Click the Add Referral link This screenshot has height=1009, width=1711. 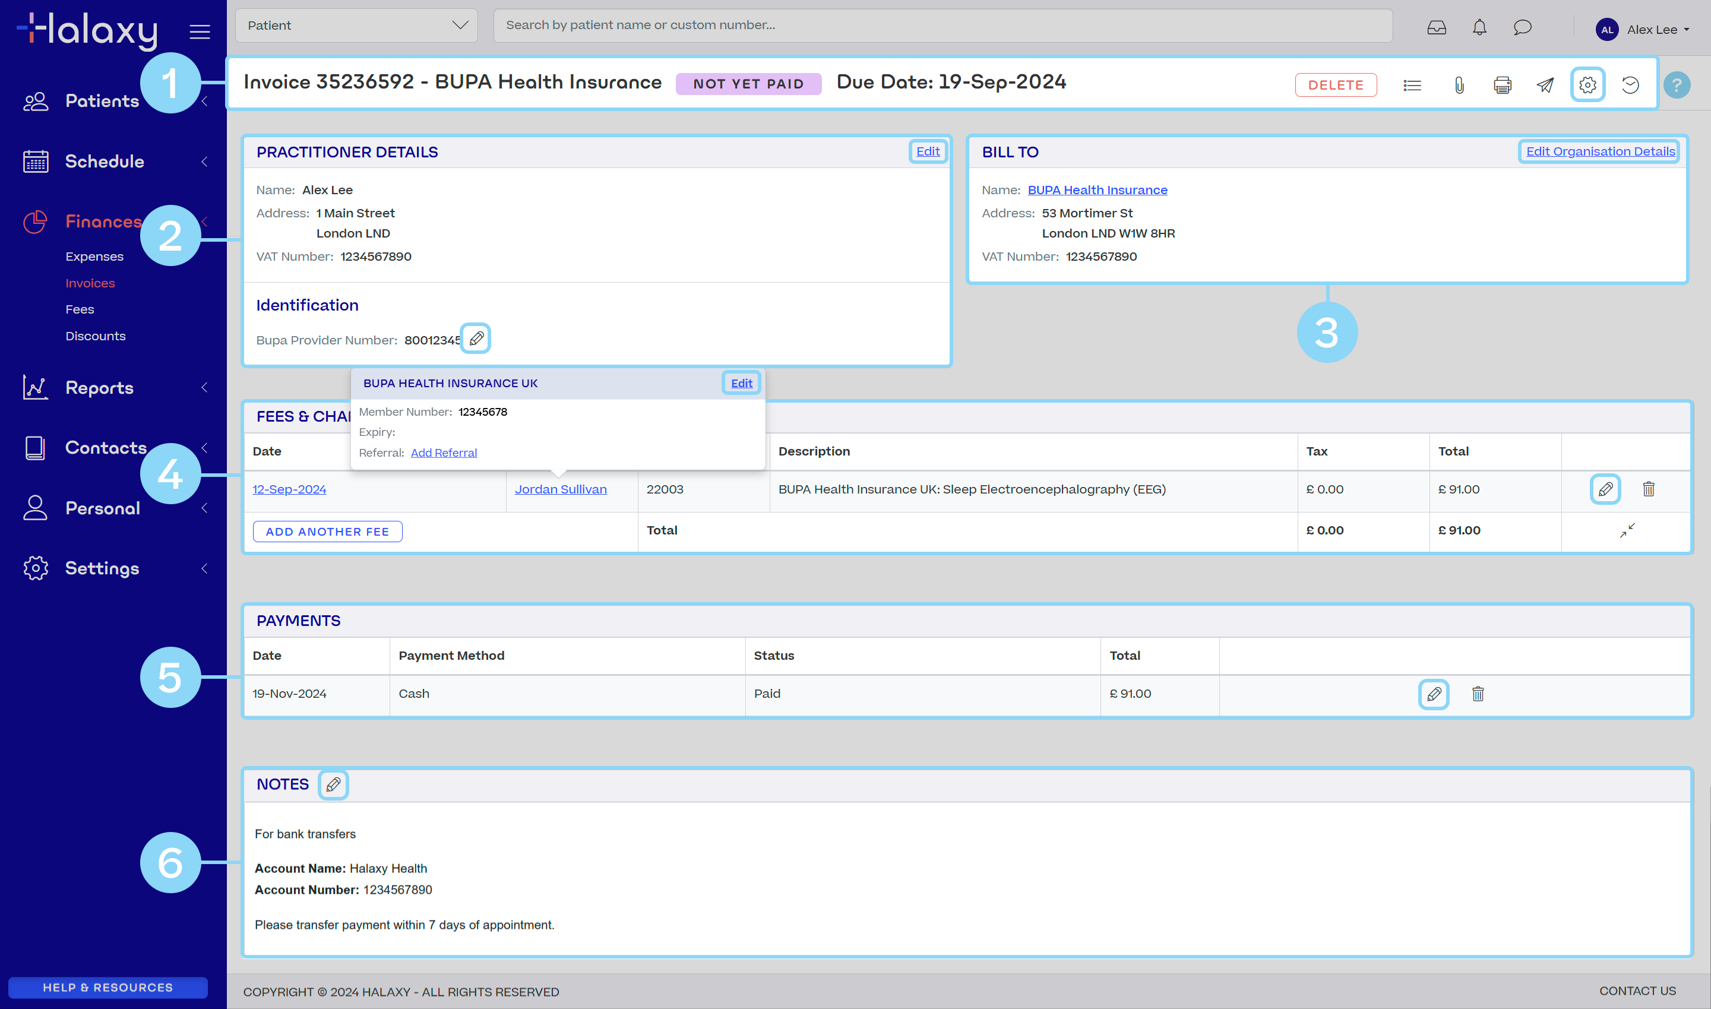[443, 452]
